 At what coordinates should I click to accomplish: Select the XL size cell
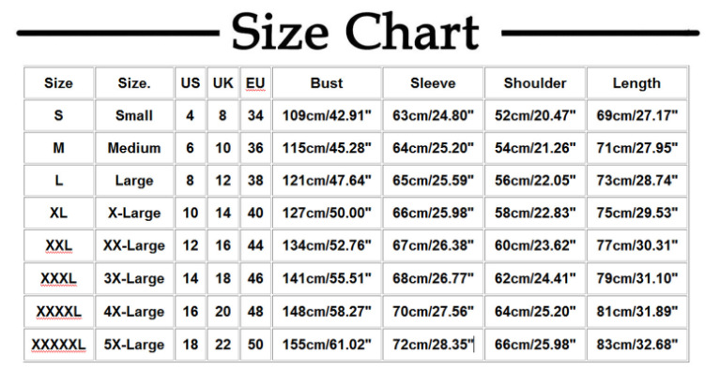[x=59, y=214]
